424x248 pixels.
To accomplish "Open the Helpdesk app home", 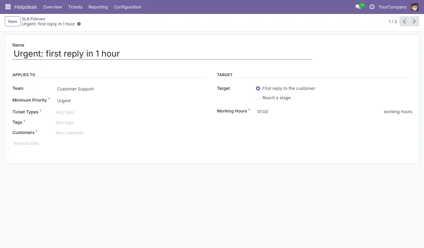I will pos(25,7).
